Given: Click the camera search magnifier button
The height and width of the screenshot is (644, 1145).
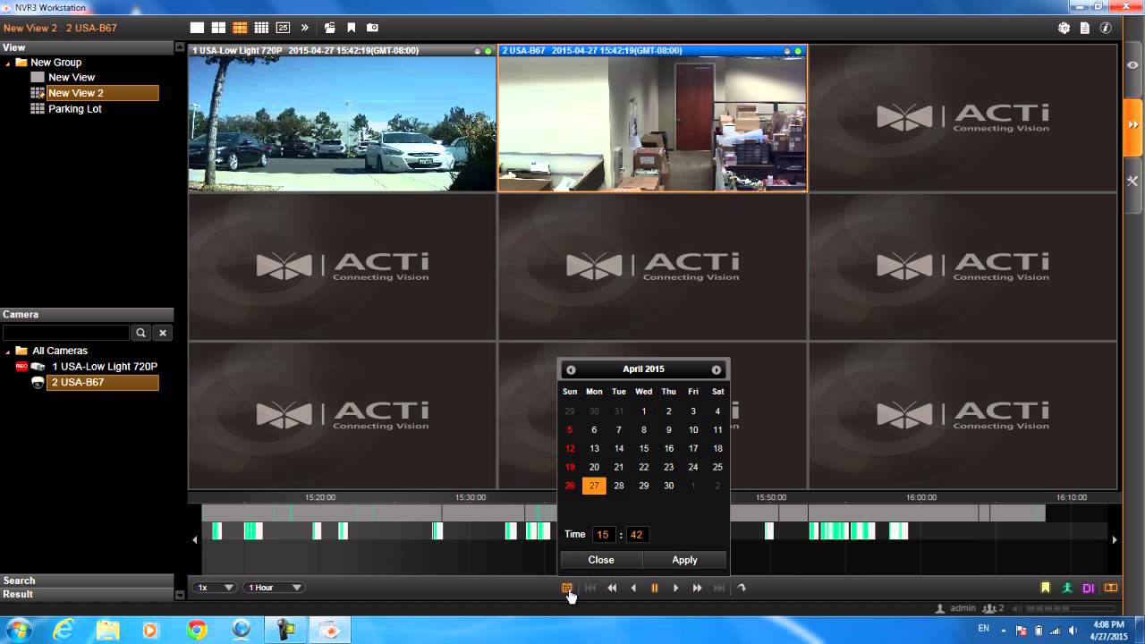Looking at the screenshot, I should click(140, 333).
